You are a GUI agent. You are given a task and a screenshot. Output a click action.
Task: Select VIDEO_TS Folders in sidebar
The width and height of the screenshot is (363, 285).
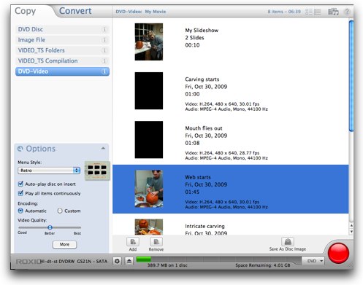[62, 50]
